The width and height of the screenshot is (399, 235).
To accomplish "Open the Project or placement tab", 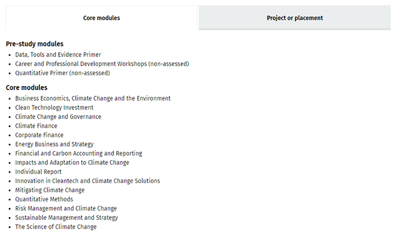I will (x=295, y=18).
